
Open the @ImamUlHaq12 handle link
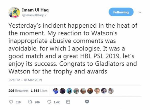click(34, 15)
